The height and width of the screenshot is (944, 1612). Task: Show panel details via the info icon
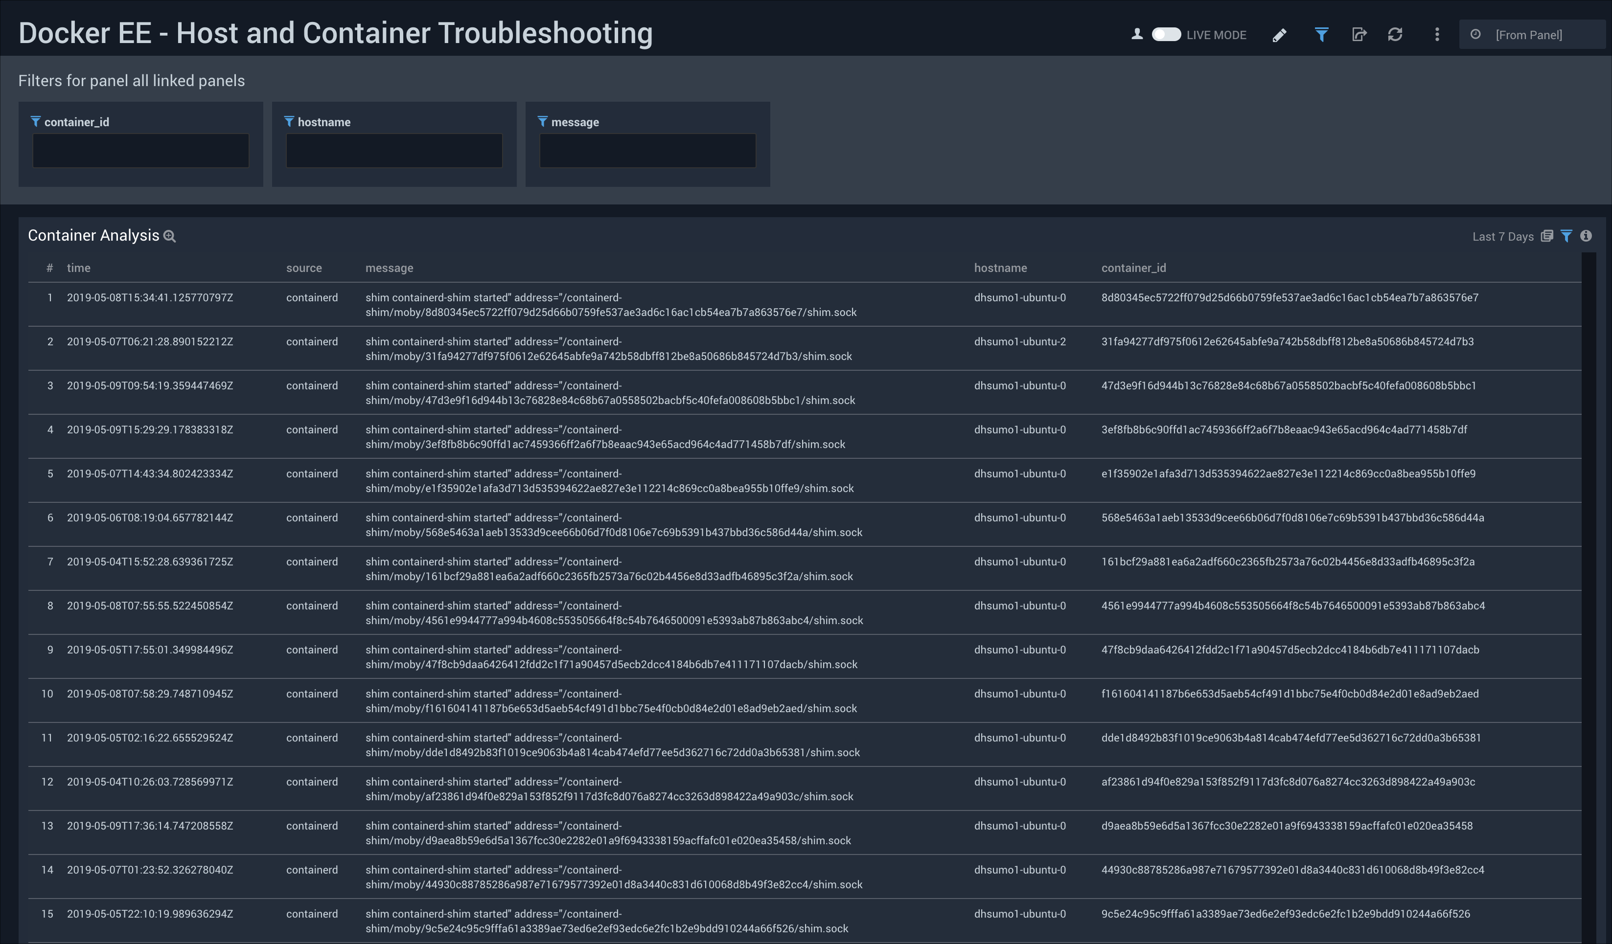tap(1586, 236)
